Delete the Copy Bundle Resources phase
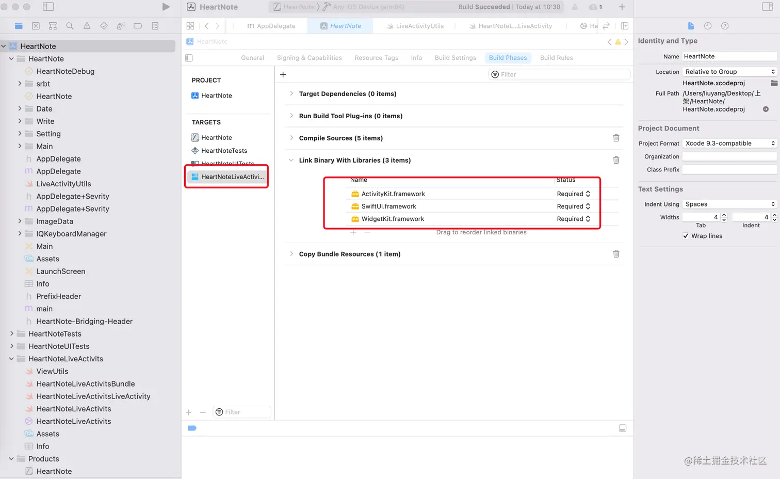This screenshot has width=780, height=479. 616,254
